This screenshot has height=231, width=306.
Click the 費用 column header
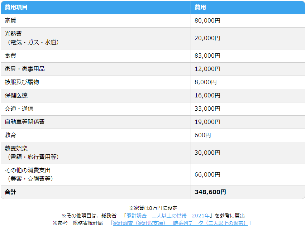[x=200, y=7]
